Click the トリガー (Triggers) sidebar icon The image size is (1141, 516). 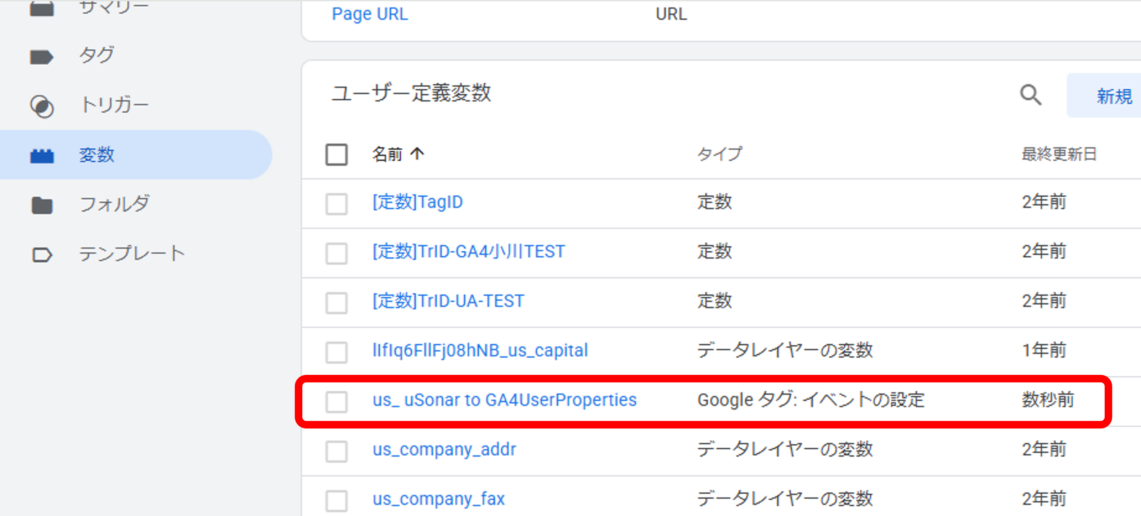(42, 106)
